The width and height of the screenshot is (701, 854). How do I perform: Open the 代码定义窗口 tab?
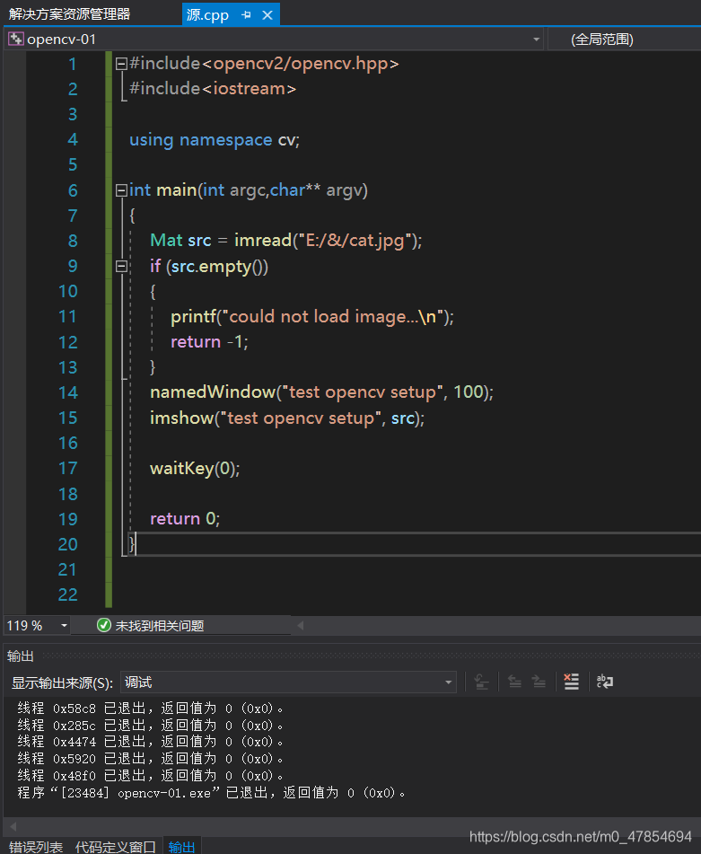point(116,847)
